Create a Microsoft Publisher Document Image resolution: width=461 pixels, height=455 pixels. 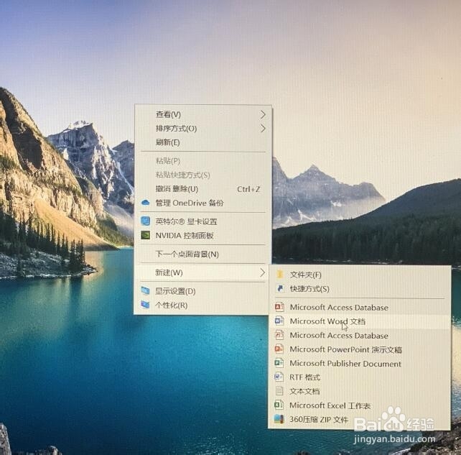click(359, 364)
